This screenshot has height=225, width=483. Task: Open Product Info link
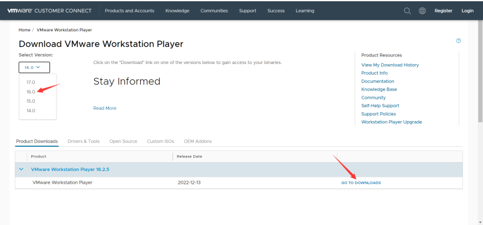374,73
